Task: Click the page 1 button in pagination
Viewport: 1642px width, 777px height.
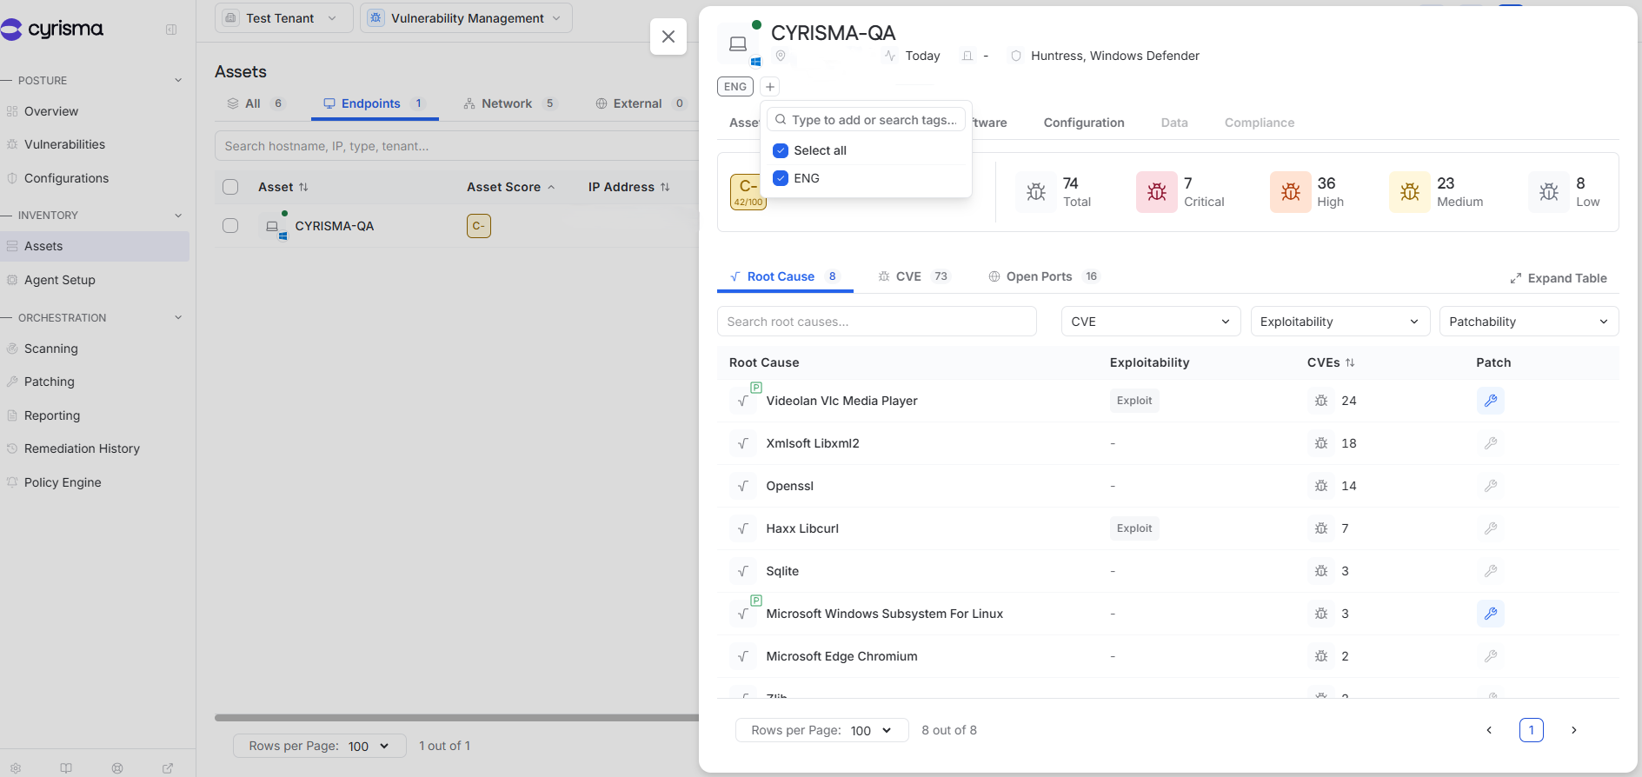Action: click(1532, 730)
